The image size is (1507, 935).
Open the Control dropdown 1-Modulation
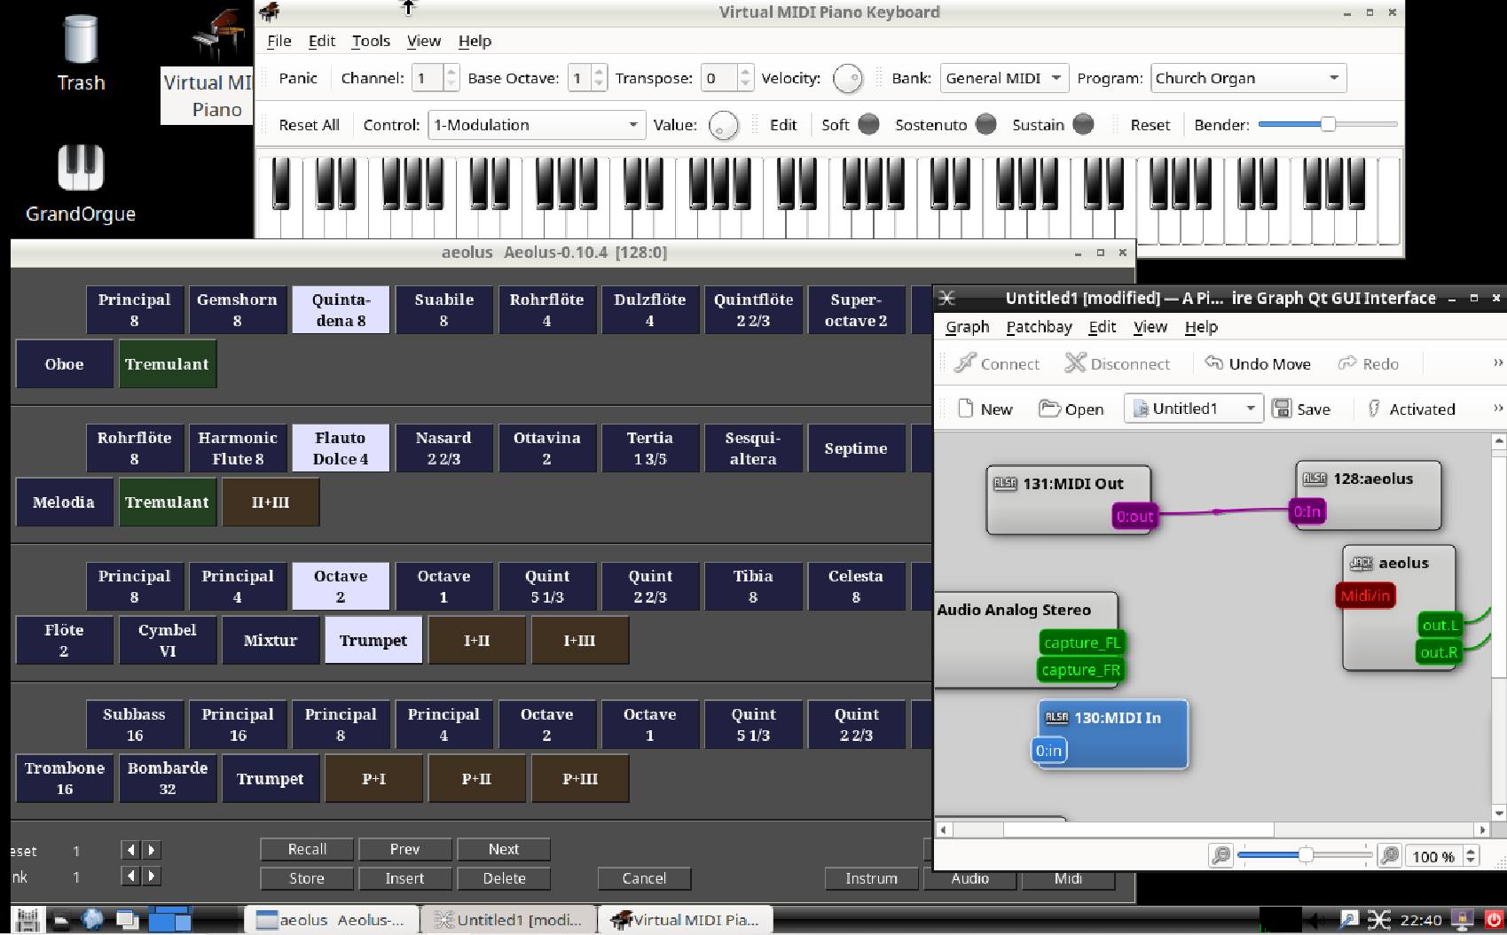(536, 125)
